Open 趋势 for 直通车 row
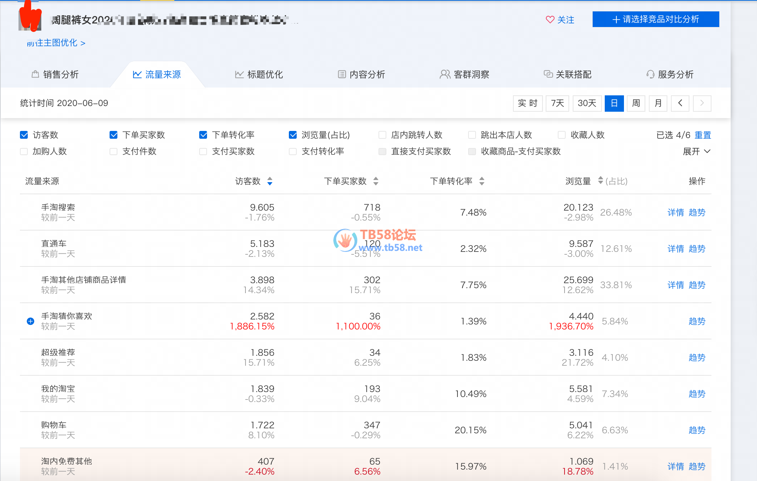The width and height of the screenshot is (757, 481). (697, 249)
